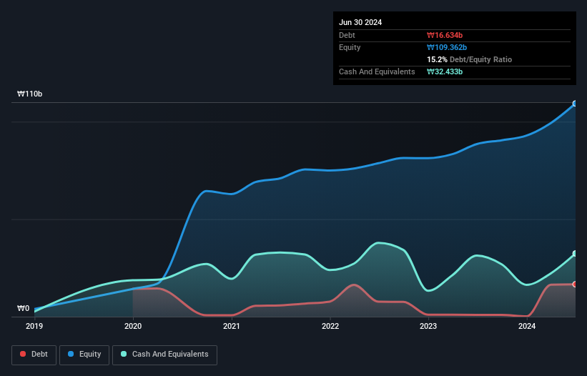Toggle the Equity series legend button
The width and height of the screenshot is (587, 376).
(x=84, y=355)
